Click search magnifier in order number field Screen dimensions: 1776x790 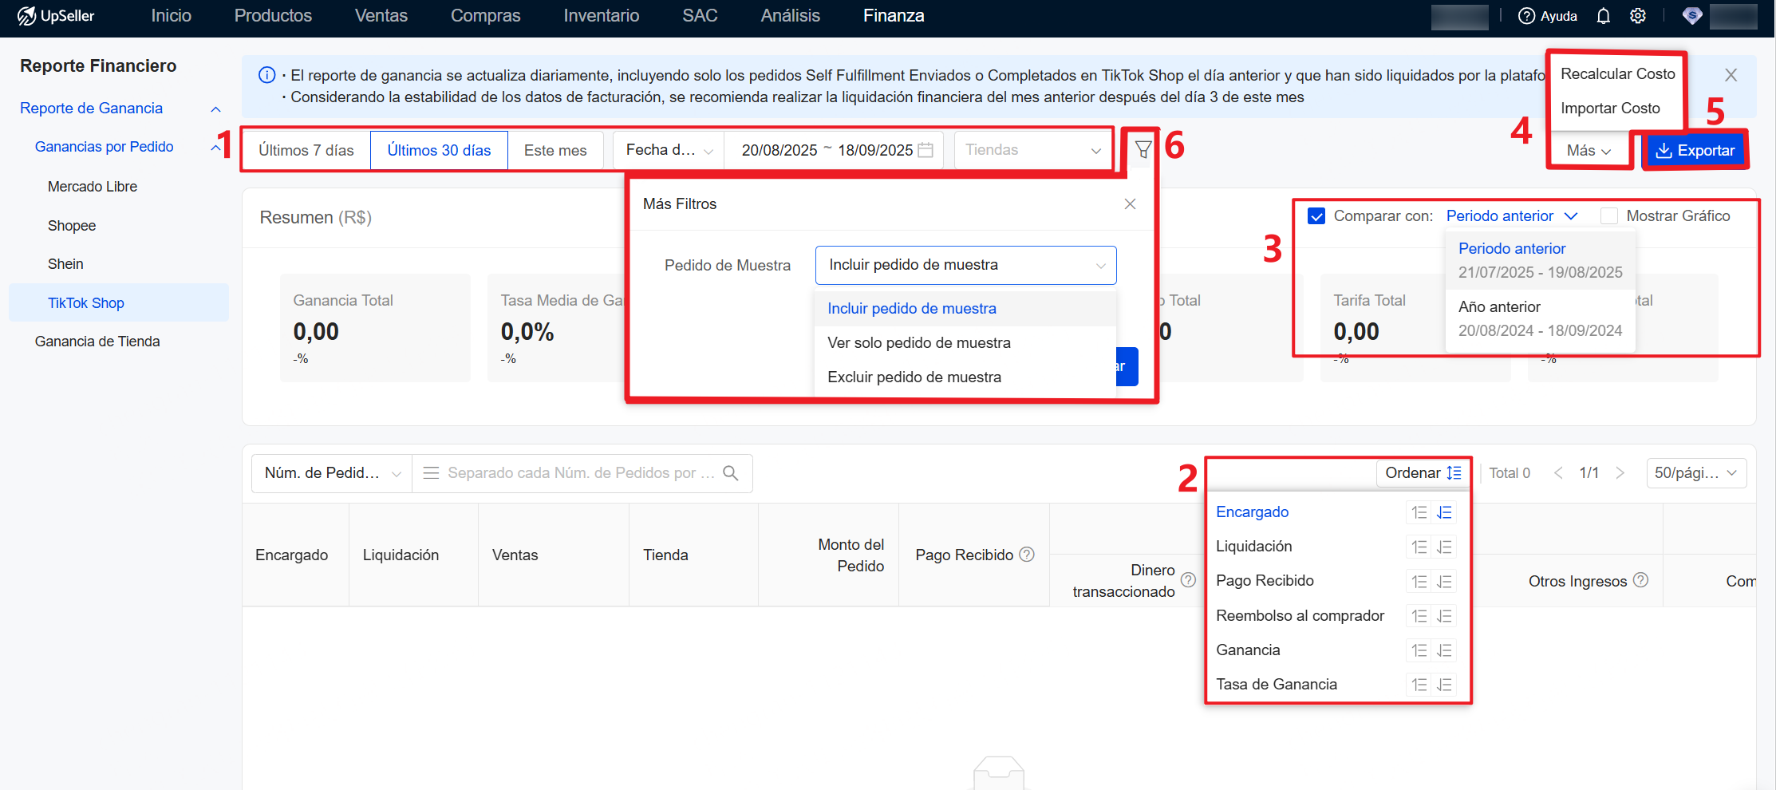[730, 473]
